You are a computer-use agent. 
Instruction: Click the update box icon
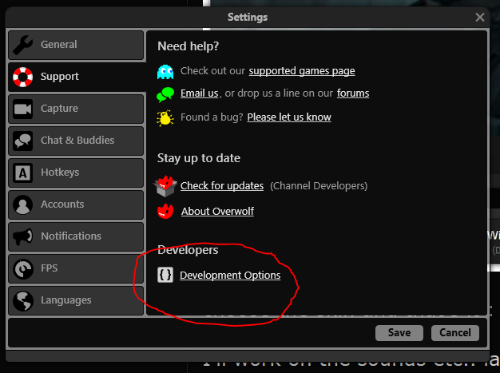tap(165, 186)
